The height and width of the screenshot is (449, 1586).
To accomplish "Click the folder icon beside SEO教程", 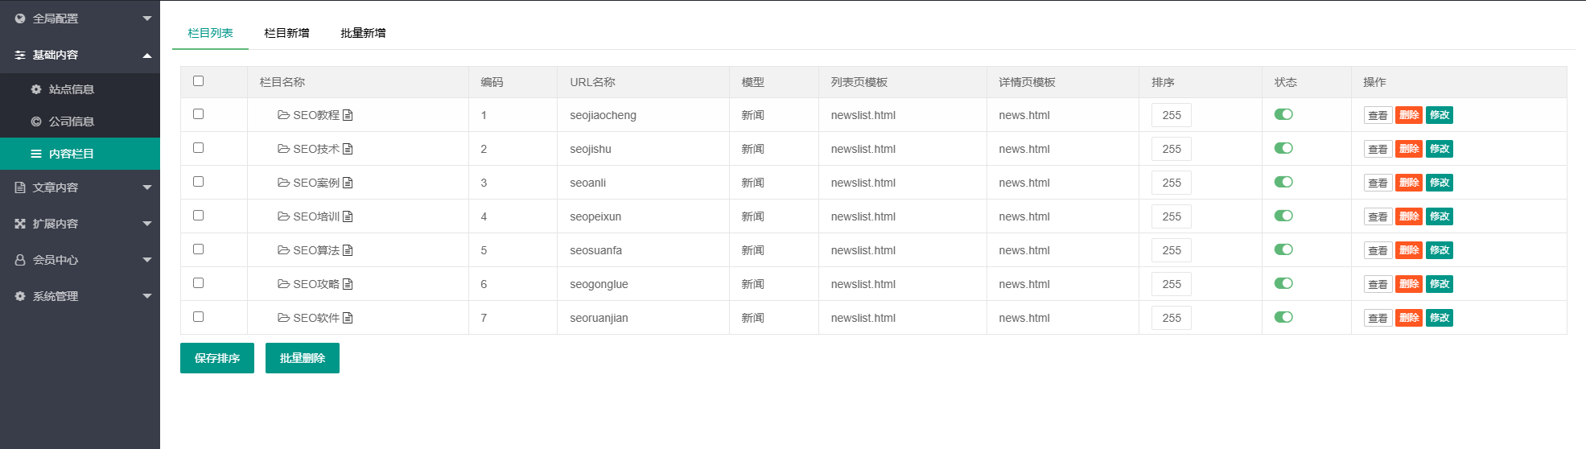I will tap(283, 115).
